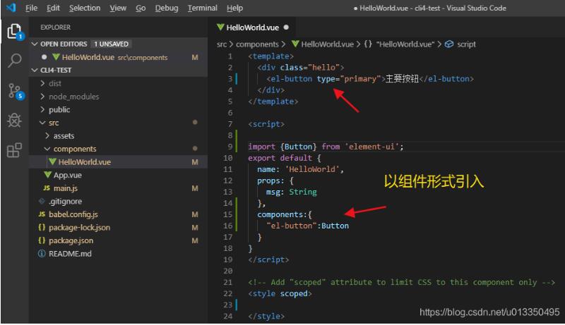Open the Source Control view icon
The width and height of the screenshot is (565, 325).
(x=15, y=91)
